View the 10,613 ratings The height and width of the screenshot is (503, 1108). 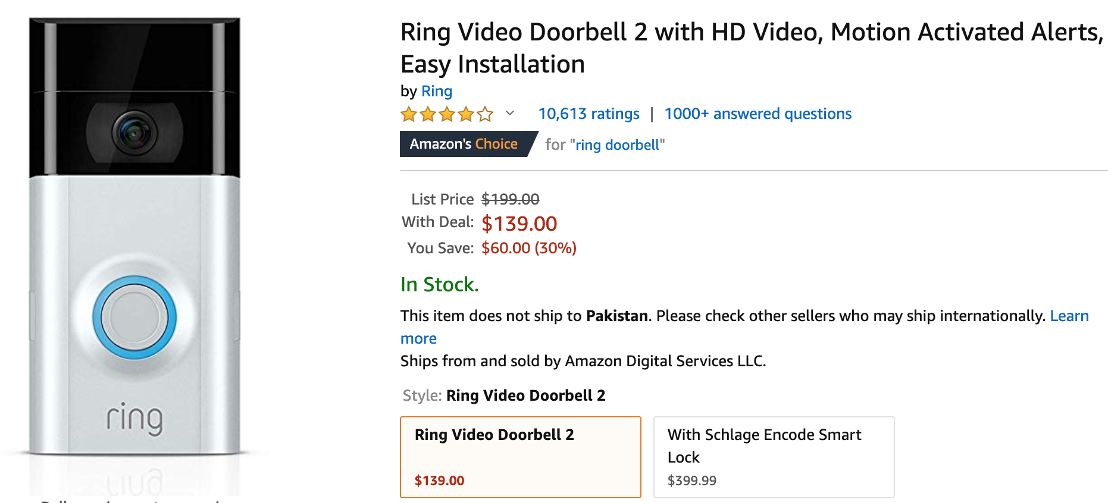click(x=588, y=114)
